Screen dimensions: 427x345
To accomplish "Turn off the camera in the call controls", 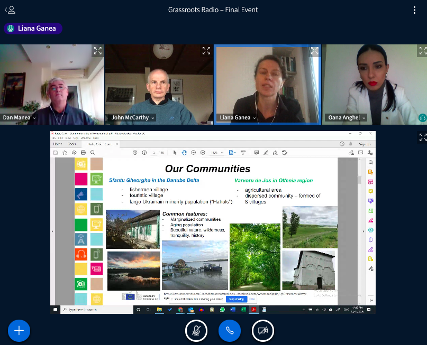I will [x=263, y=331].
